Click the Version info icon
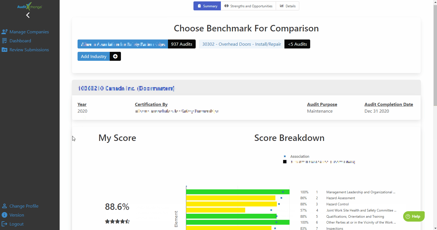The width and height of the screenshot is (437, 230). click(4, 215)
